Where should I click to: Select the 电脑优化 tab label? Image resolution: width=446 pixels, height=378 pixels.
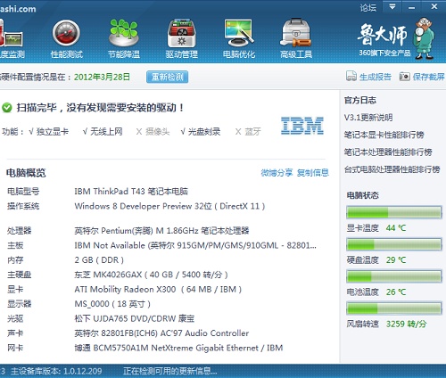239,54
